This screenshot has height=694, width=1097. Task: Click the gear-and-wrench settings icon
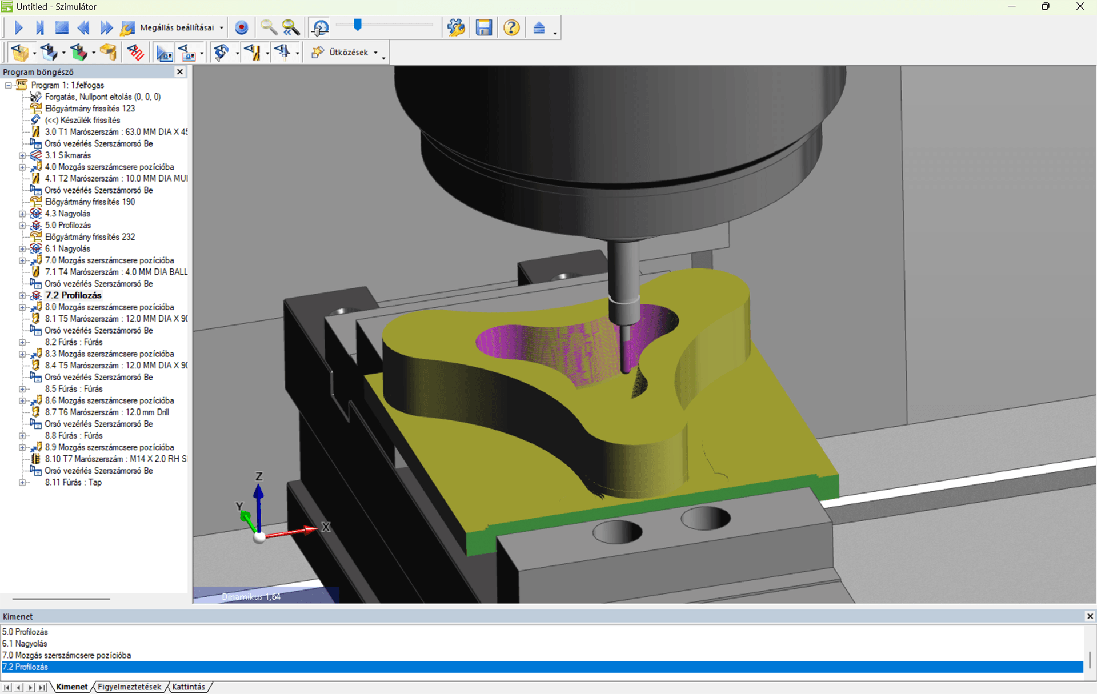click(456, 27)
